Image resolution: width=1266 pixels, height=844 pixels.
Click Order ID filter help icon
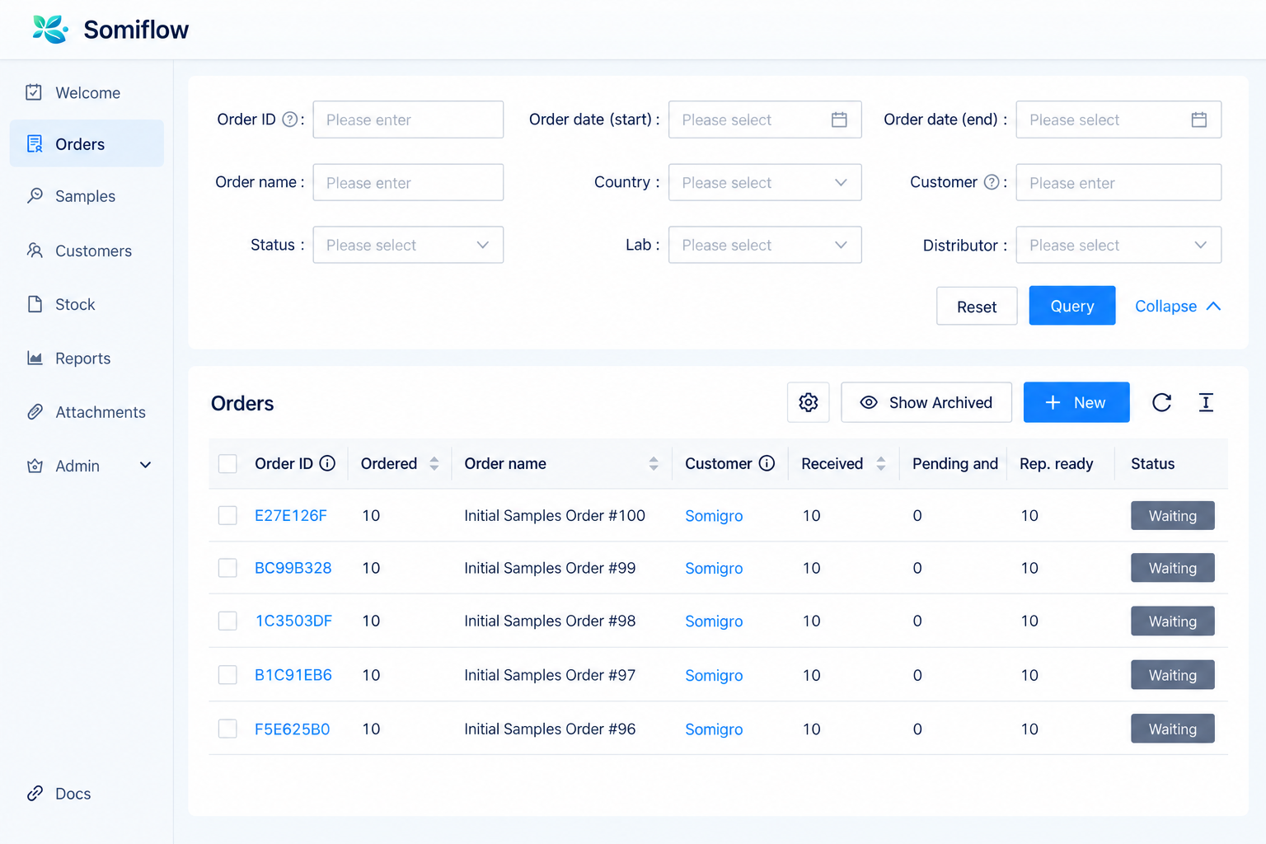click(289, 120)
